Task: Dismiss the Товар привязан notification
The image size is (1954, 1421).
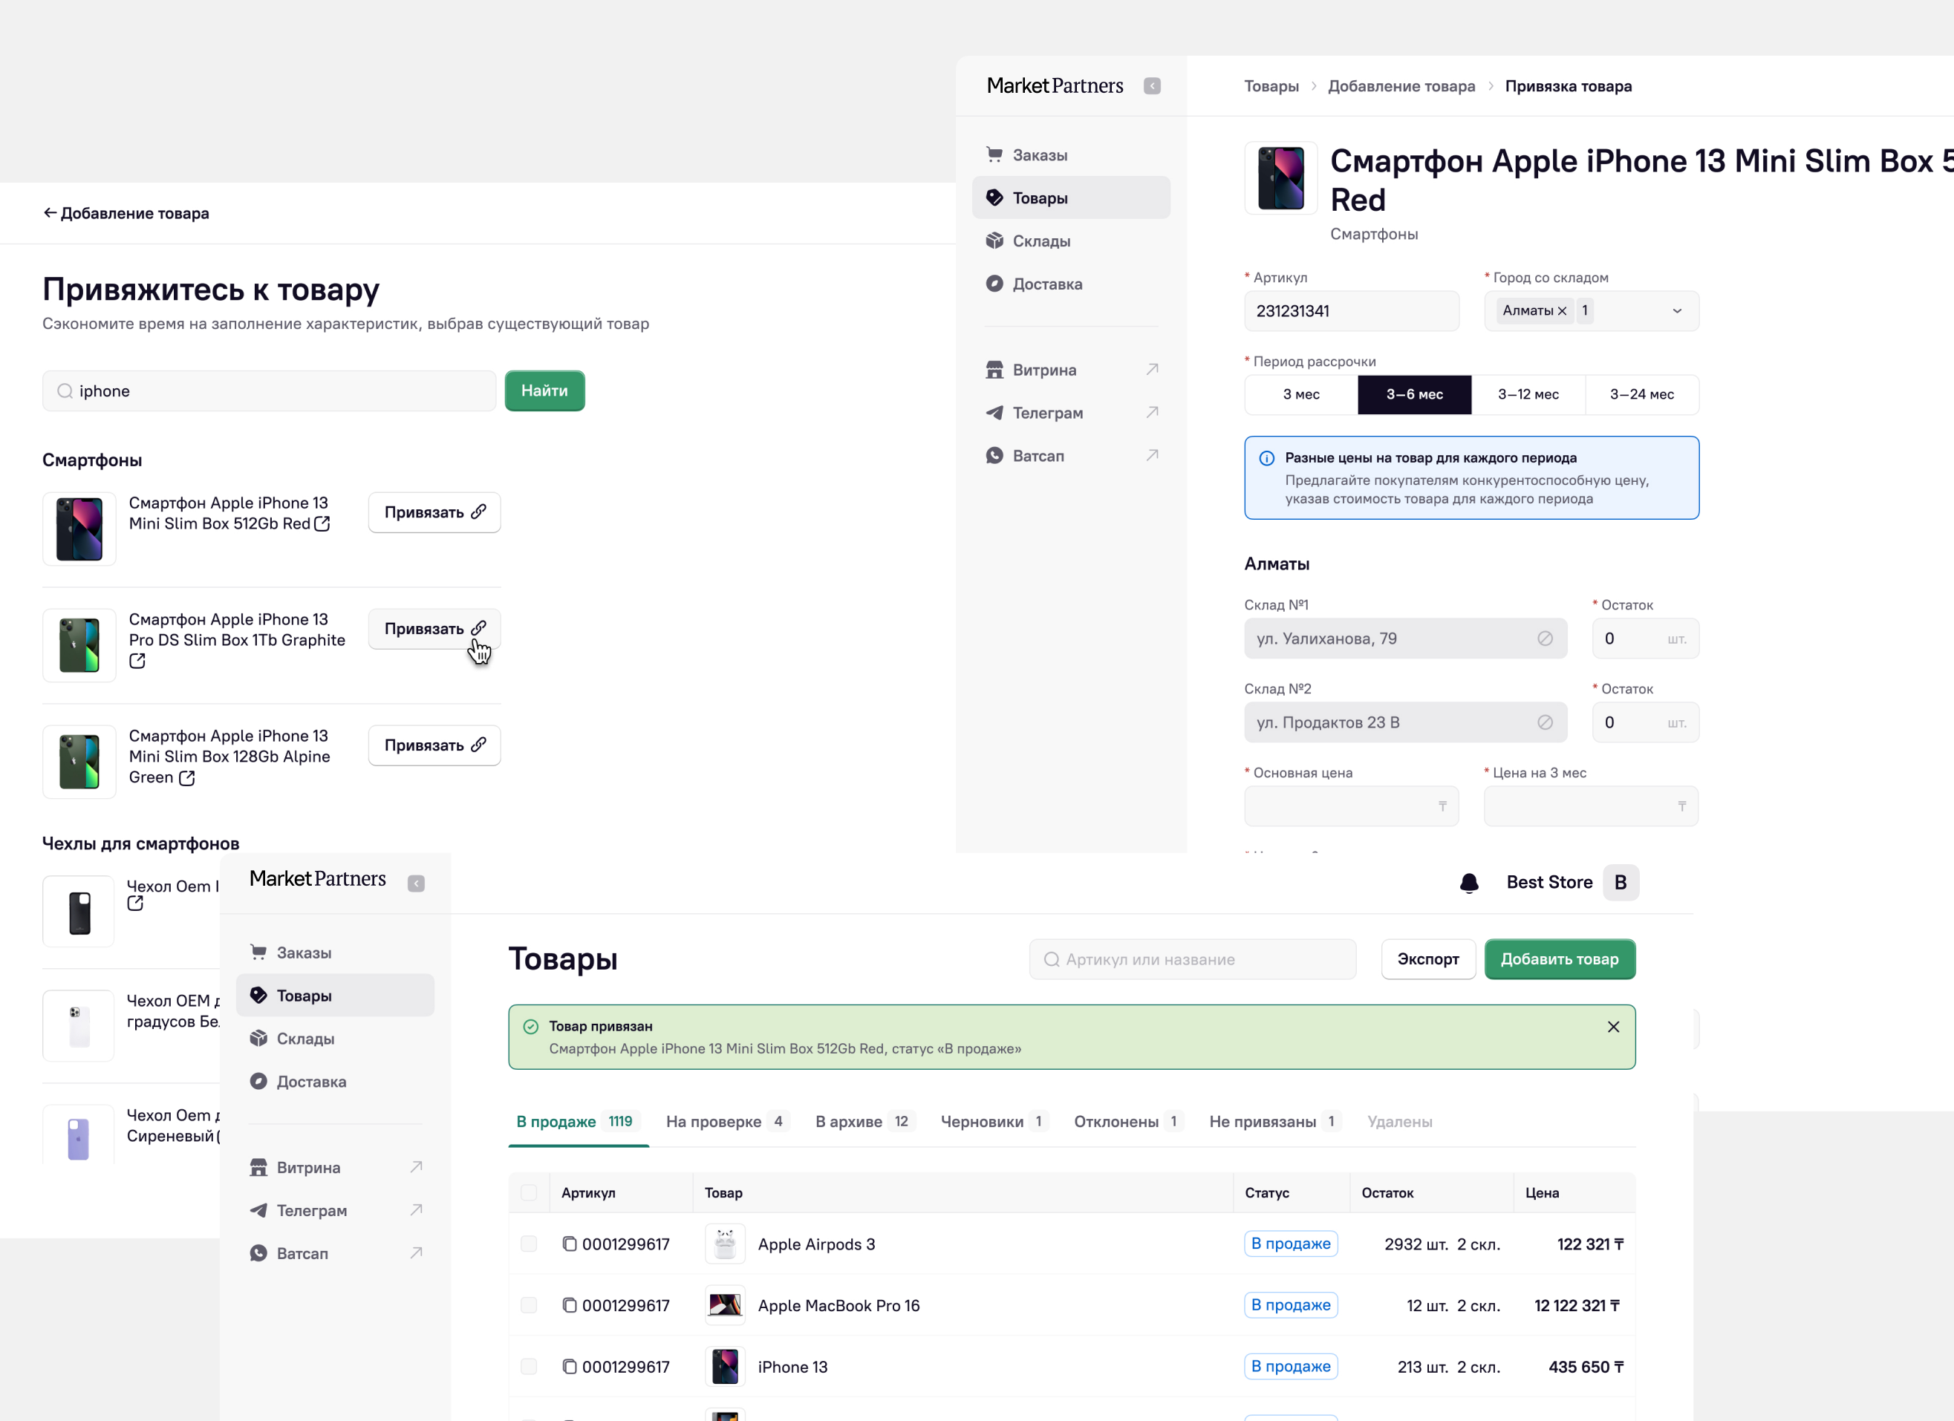Action: (1613, 1027)
